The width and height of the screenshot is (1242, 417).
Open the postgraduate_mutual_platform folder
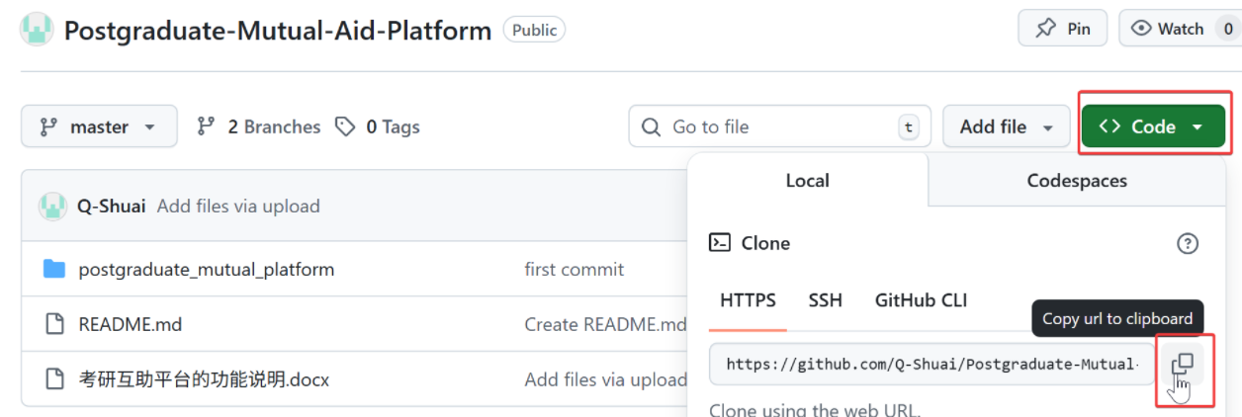coord(206,269)
